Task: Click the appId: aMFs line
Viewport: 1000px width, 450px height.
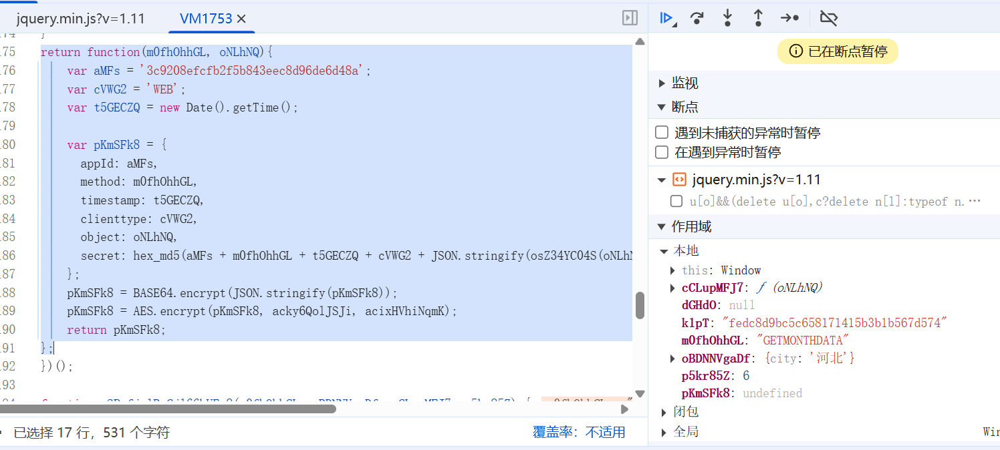Action: click(119, 164)
